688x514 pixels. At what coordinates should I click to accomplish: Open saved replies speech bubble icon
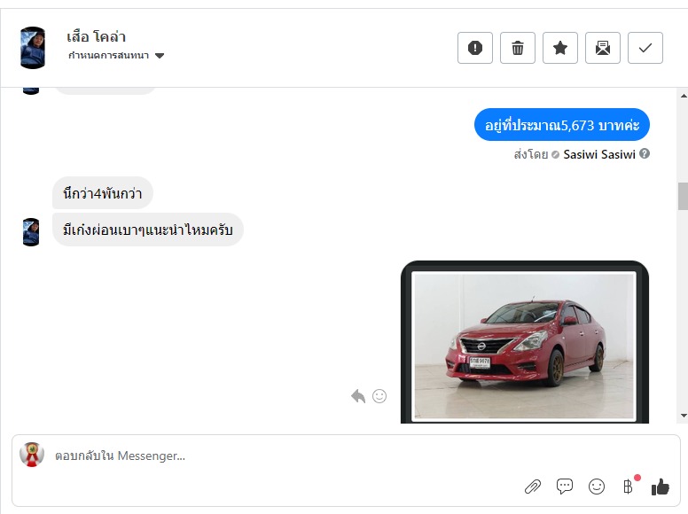pos(564,486)
